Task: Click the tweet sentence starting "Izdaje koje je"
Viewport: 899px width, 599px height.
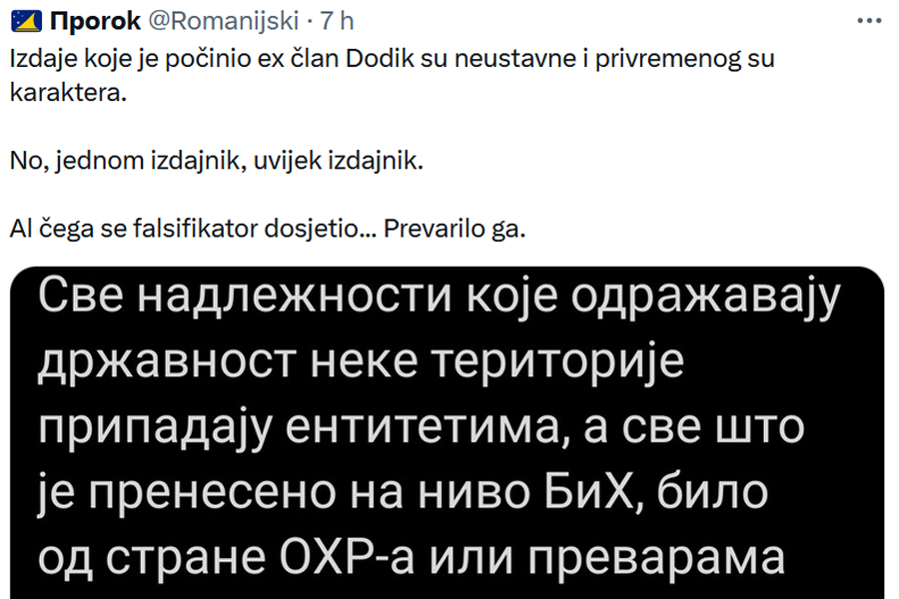Action: 392,59
